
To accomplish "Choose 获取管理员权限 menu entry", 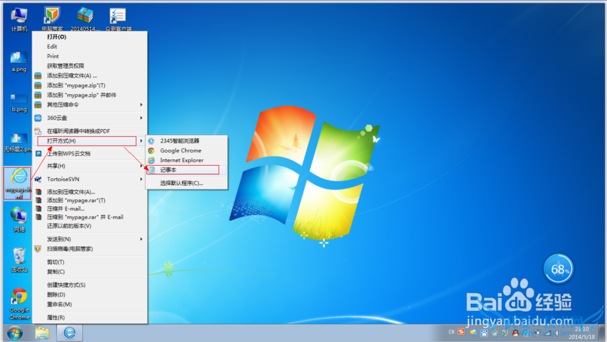I will tap(90, 65).
